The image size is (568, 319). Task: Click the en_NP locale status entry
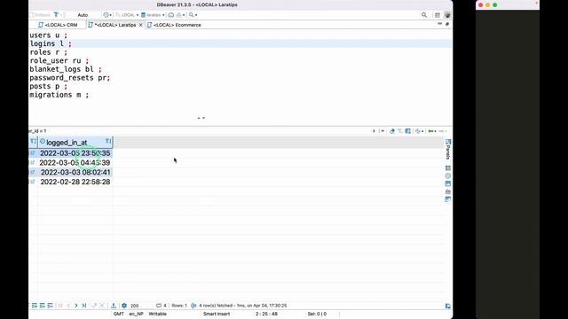tap(136, 314)
